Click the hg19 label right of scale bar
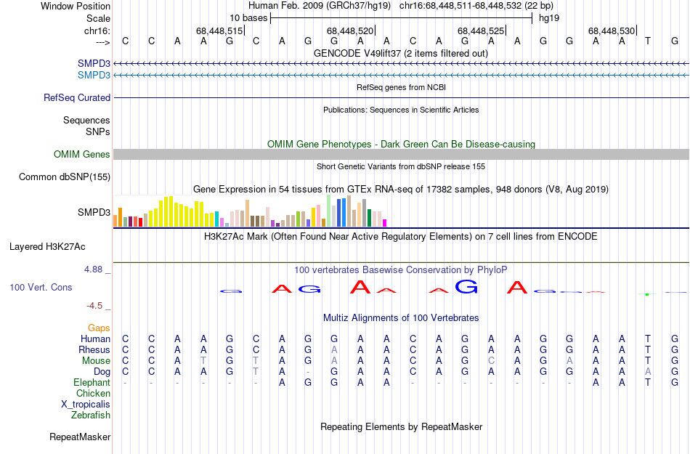 pos(549,18)
